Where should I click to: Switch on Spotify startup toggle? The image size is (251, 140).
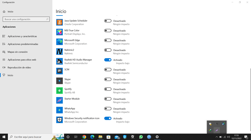coord(108,89)
